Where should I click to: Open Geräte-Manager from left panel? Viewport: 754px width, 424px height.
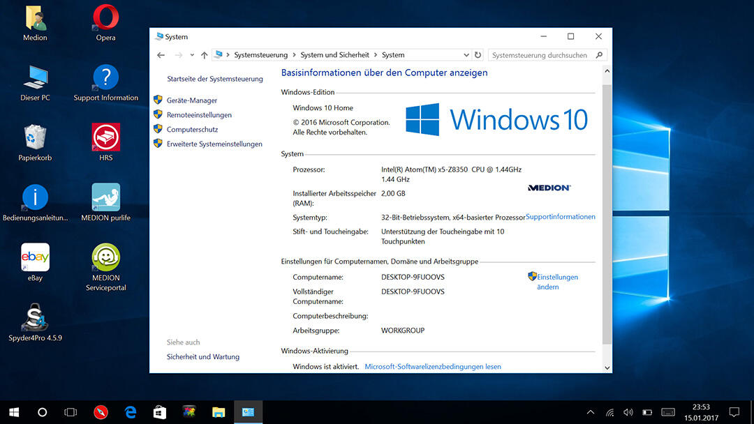point(191,100)
